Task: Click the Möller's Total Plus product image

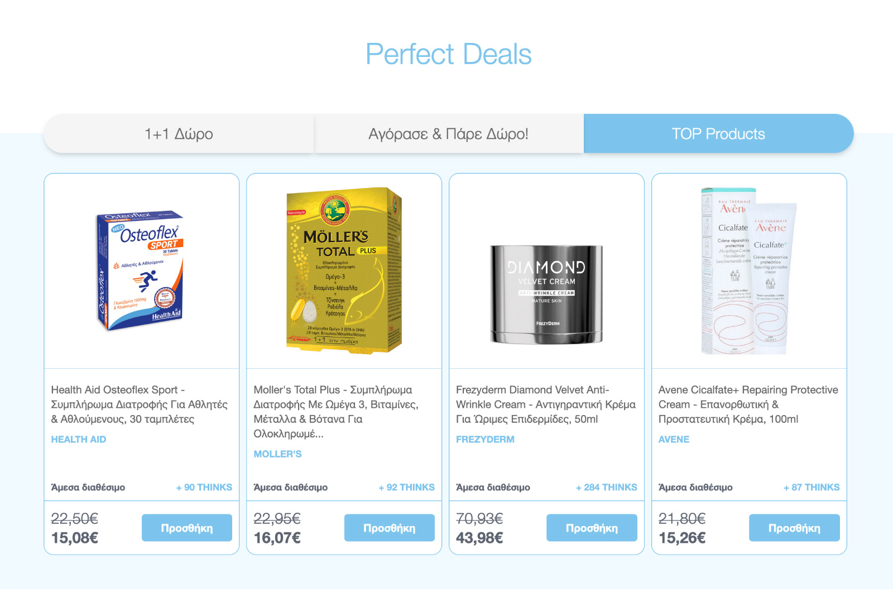Action: pos(344,271)
